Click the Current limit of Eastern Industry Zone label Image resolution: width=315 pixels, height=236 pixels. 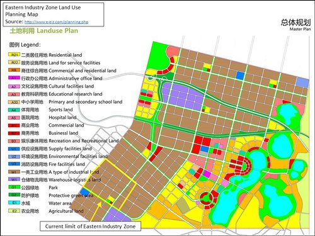coord(90,227)
